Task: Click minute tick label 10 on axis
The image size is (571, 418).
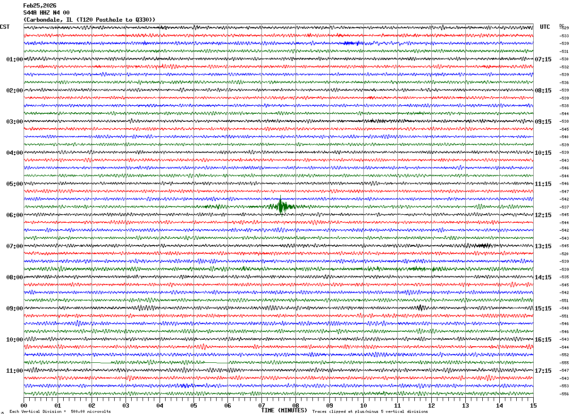Action: tap(363, 405)
